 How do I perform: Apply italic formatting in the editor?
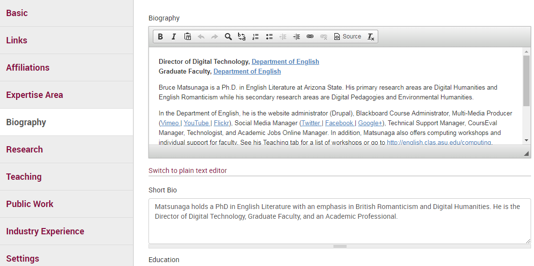click(x=174, y=37)
